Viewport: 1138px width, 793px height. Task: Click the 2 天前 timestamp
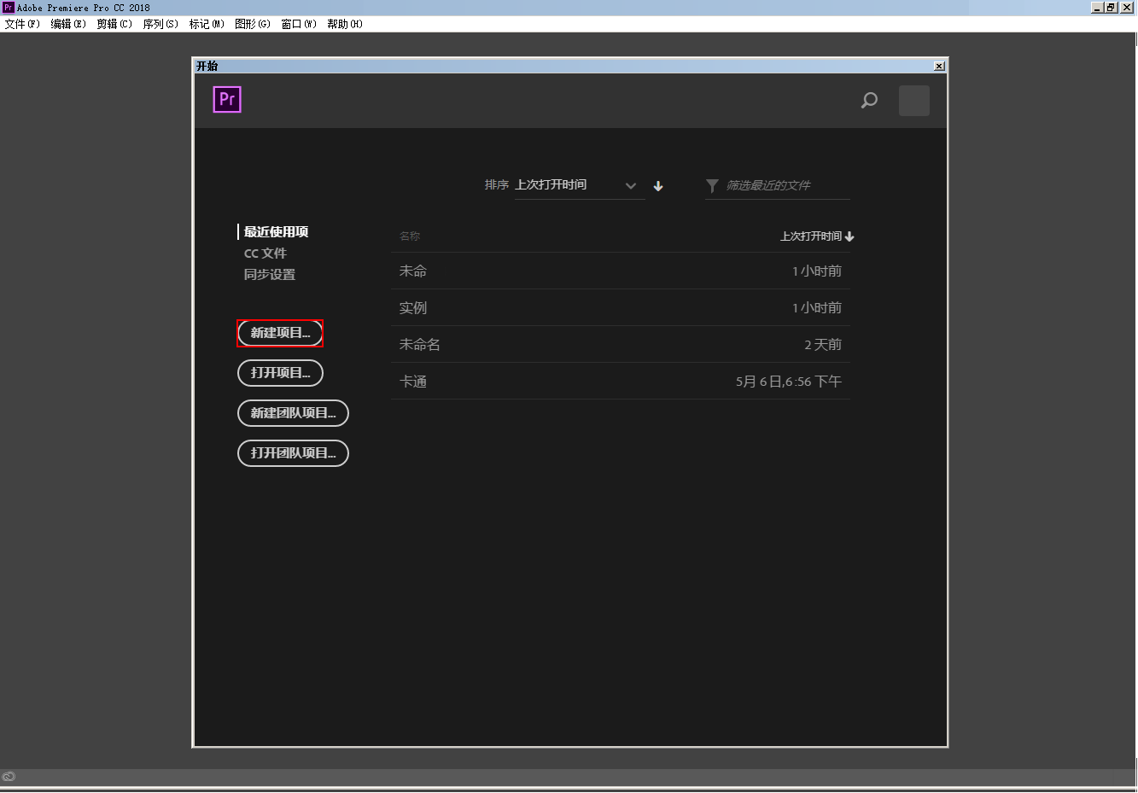pos(823,345)
